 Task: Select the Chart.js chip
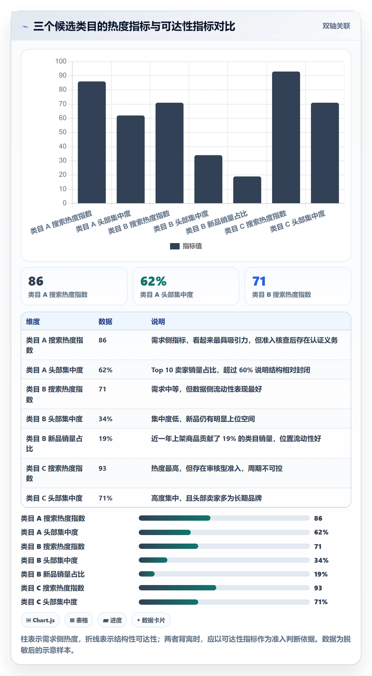[40, 620]
